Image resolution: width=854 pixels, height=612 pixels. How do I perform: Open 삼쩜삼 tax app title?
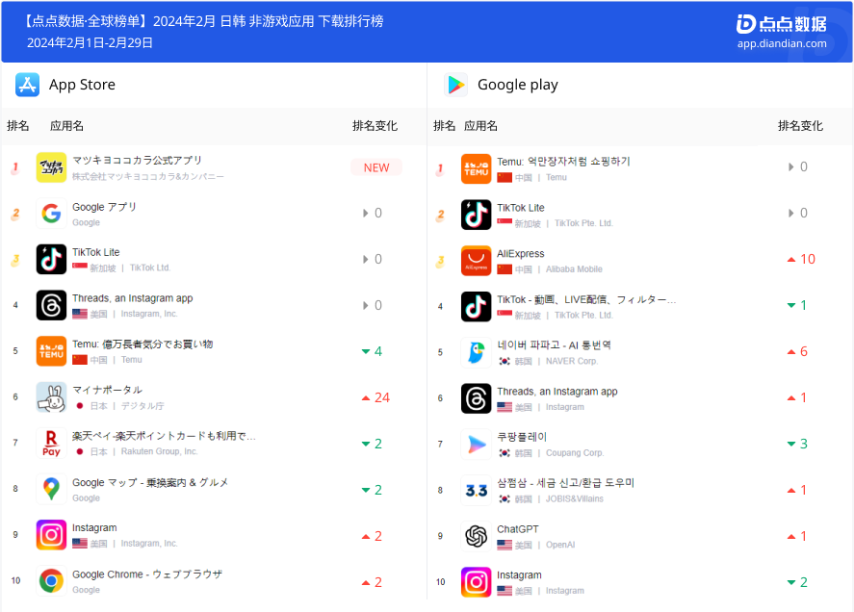[x=566, y=483]
